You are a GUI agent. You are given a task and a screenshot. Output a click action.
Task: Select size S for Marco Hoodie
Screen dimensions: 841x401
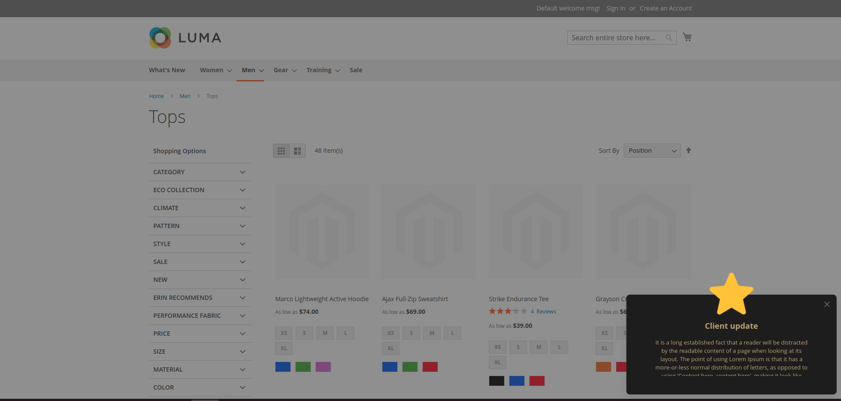(x=304, y=333)
